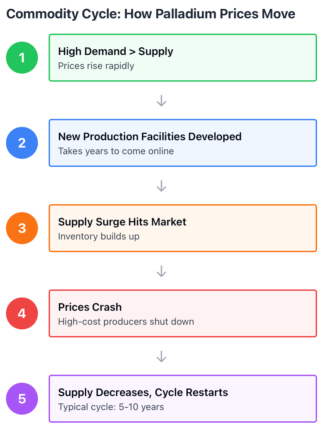Select the Supply Surge Hits Market heading
Viewport: 332px width, 432px height.
coord(122,222)
